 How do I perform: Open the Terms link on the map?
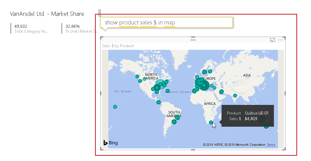(271, 145)
